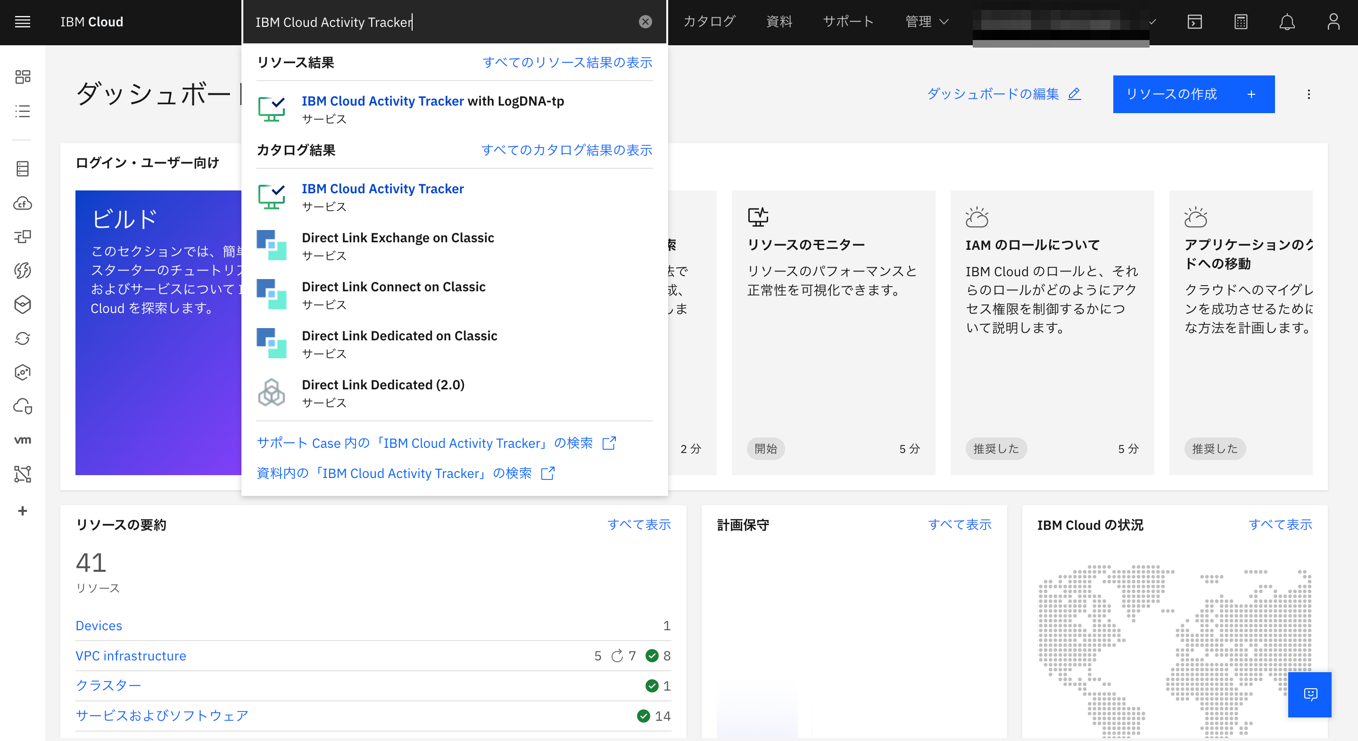Check notifications via the bell icon
Viewport: 1358px width, 741px height.
[1287, 22]
